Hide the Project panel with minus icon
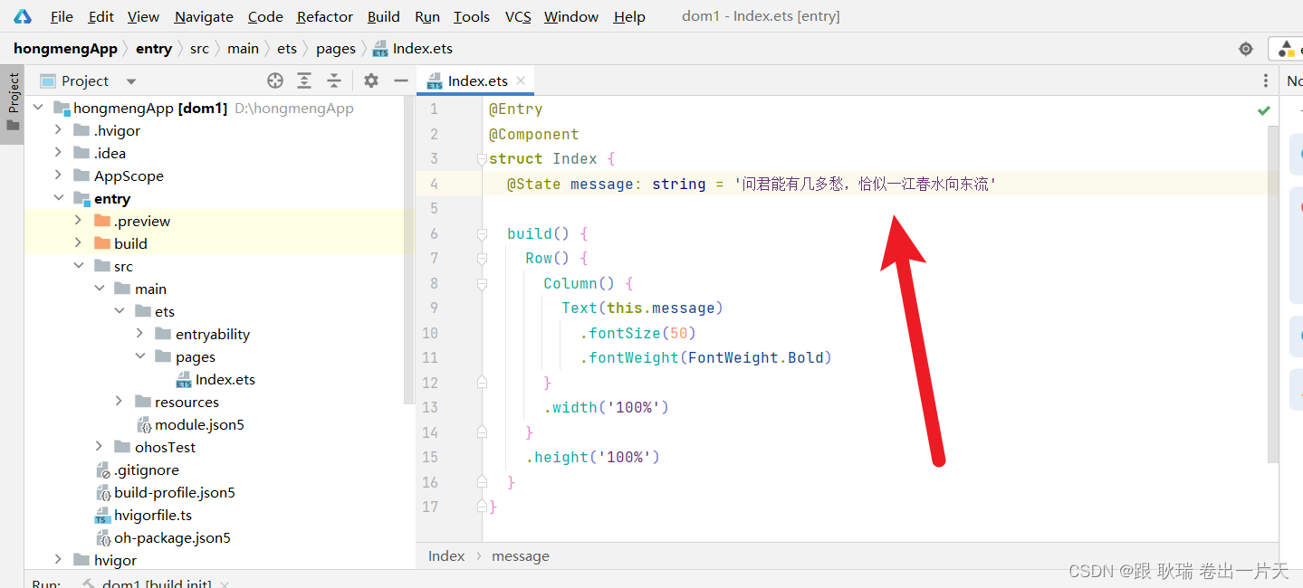This screenshot has height=588, width=1303. (x=401, y=81)
